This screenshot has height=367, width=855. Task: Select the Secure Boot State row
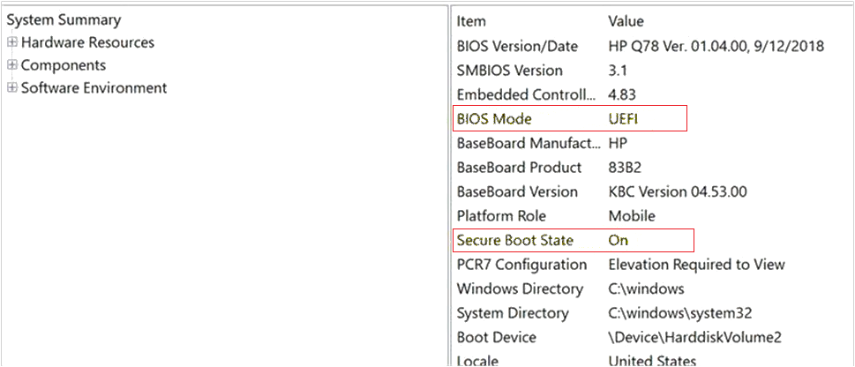click(515, 240)
